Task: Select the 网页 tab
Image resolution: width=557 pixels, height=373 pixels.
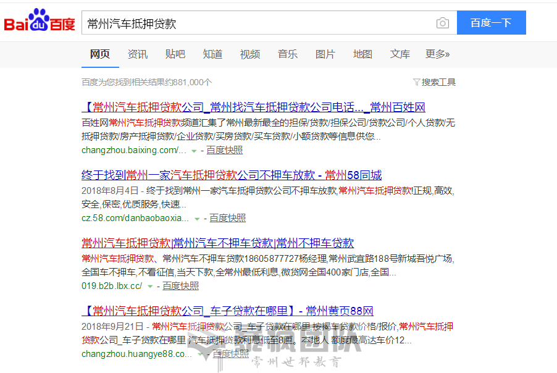Action: point(100,54)
